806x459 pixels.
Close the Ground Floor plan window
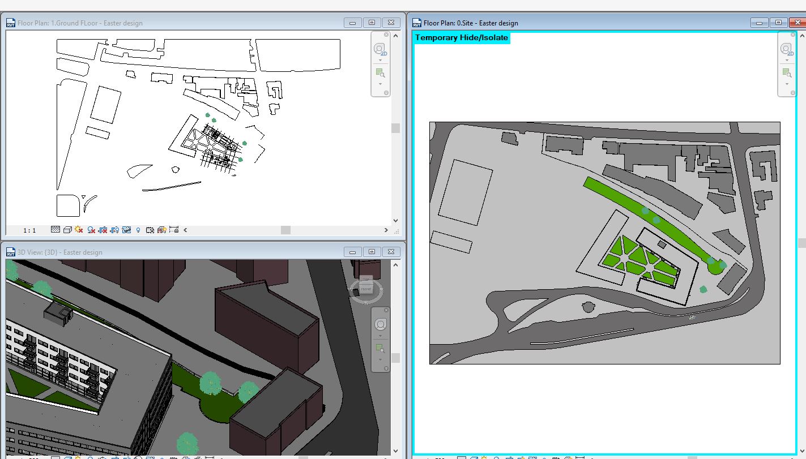[x=391, y=23]
